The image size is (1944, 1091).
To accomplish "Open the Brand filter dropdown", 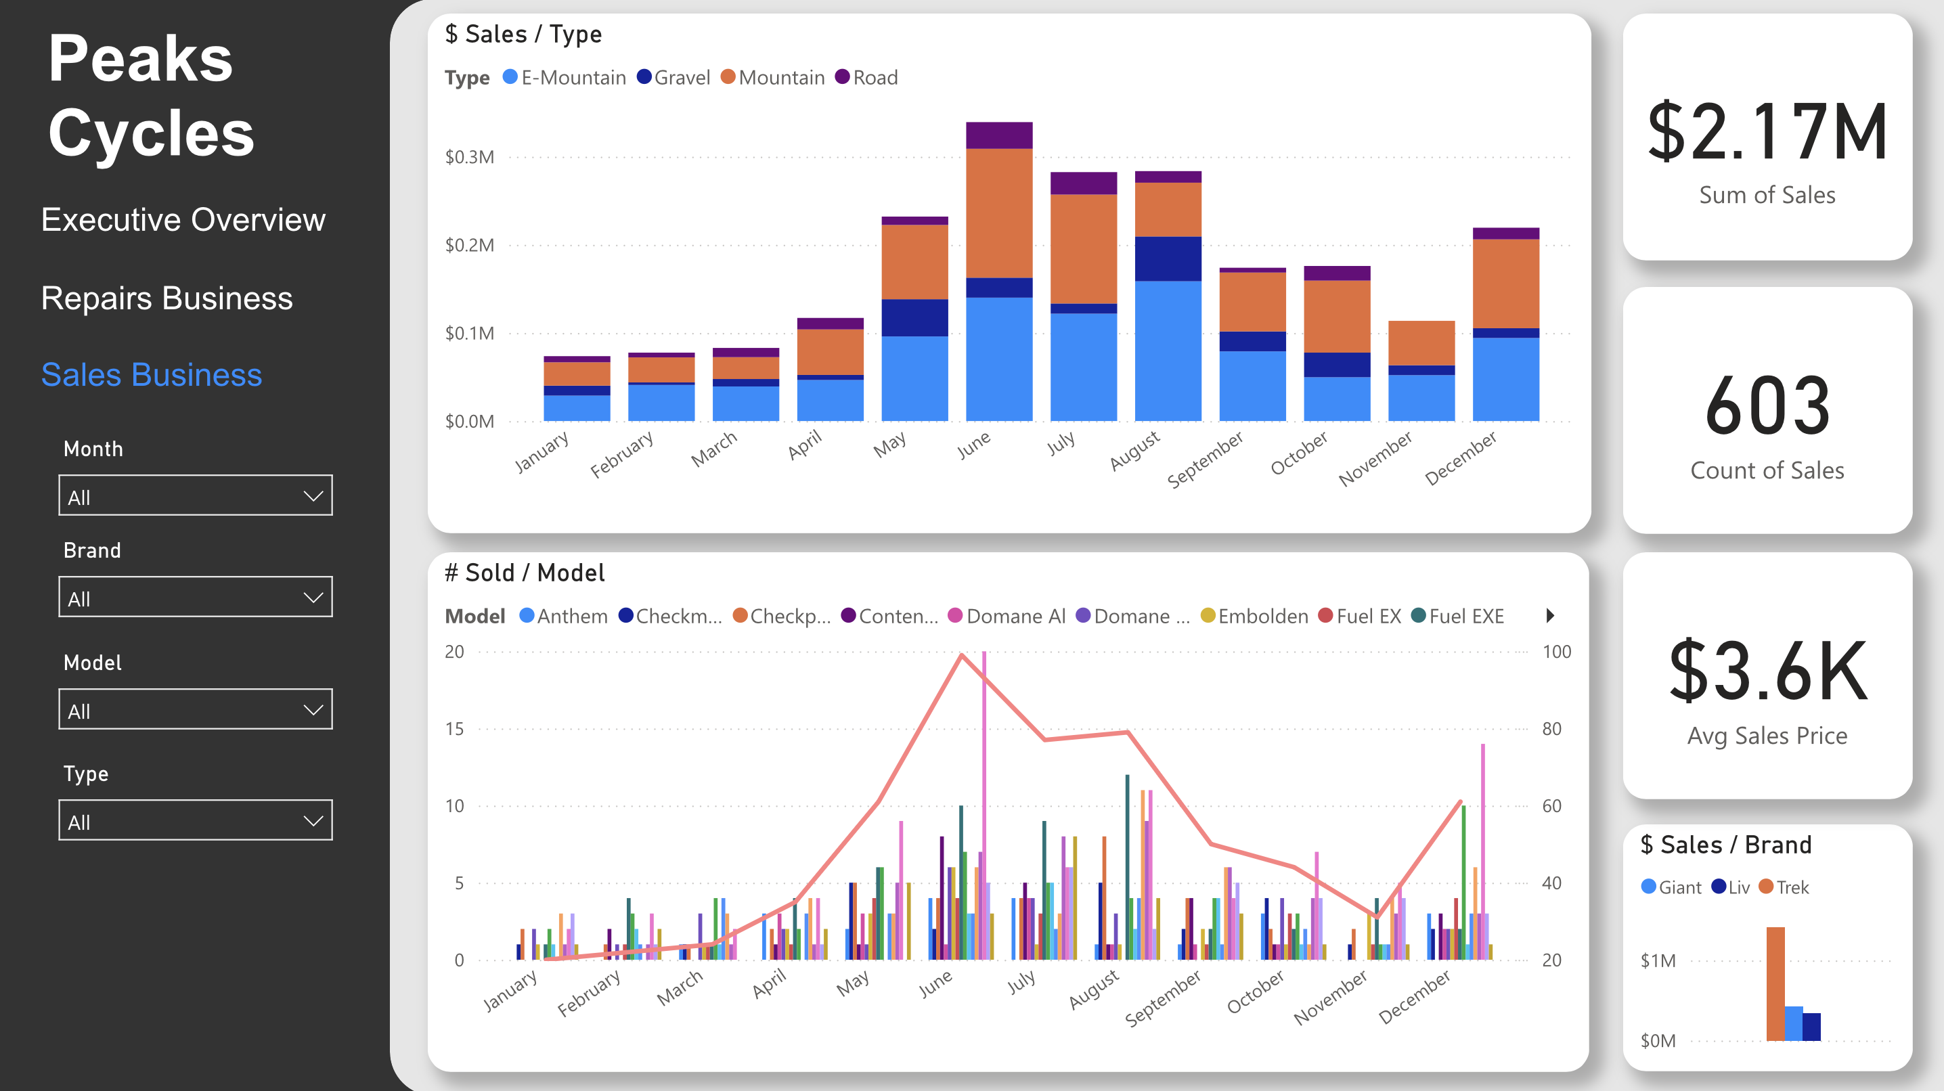I will 196,598.
